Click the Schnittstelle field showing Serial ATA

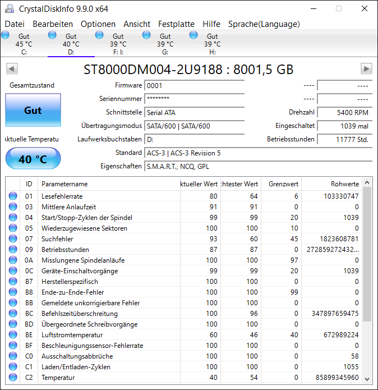pos(195,112)
